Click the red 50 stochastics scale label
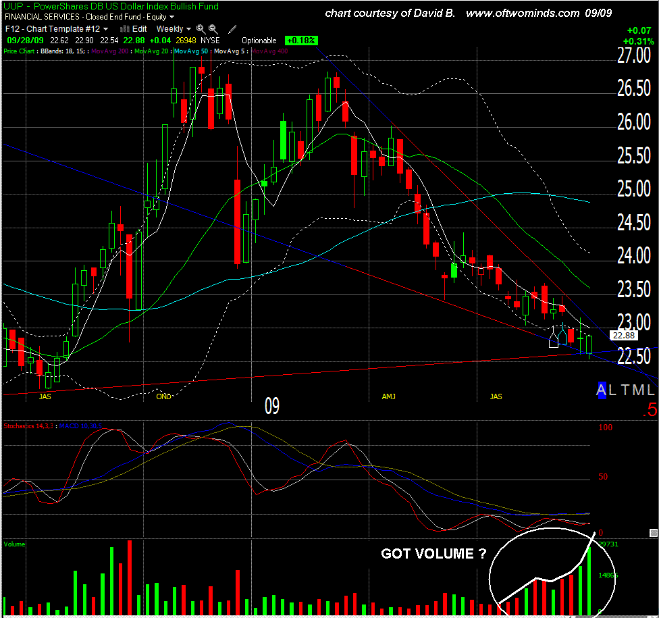 coord(603,477)
